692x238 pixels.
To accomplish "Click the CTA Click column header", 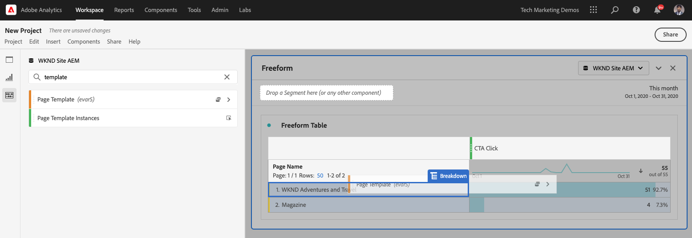I will tap(570, 148).
